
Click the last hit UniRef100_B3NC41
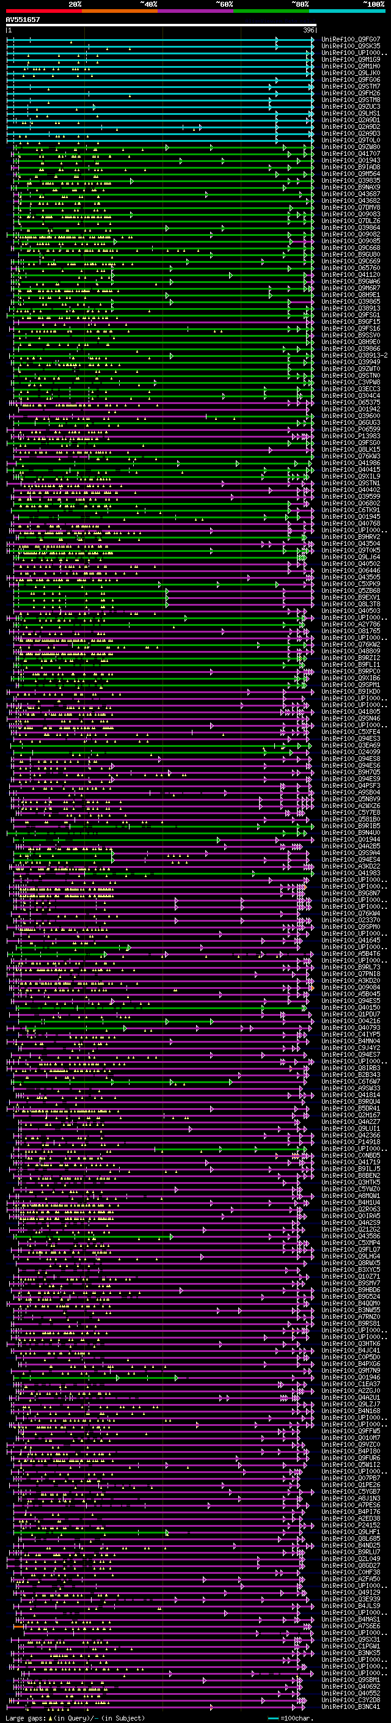point(350,1706)
